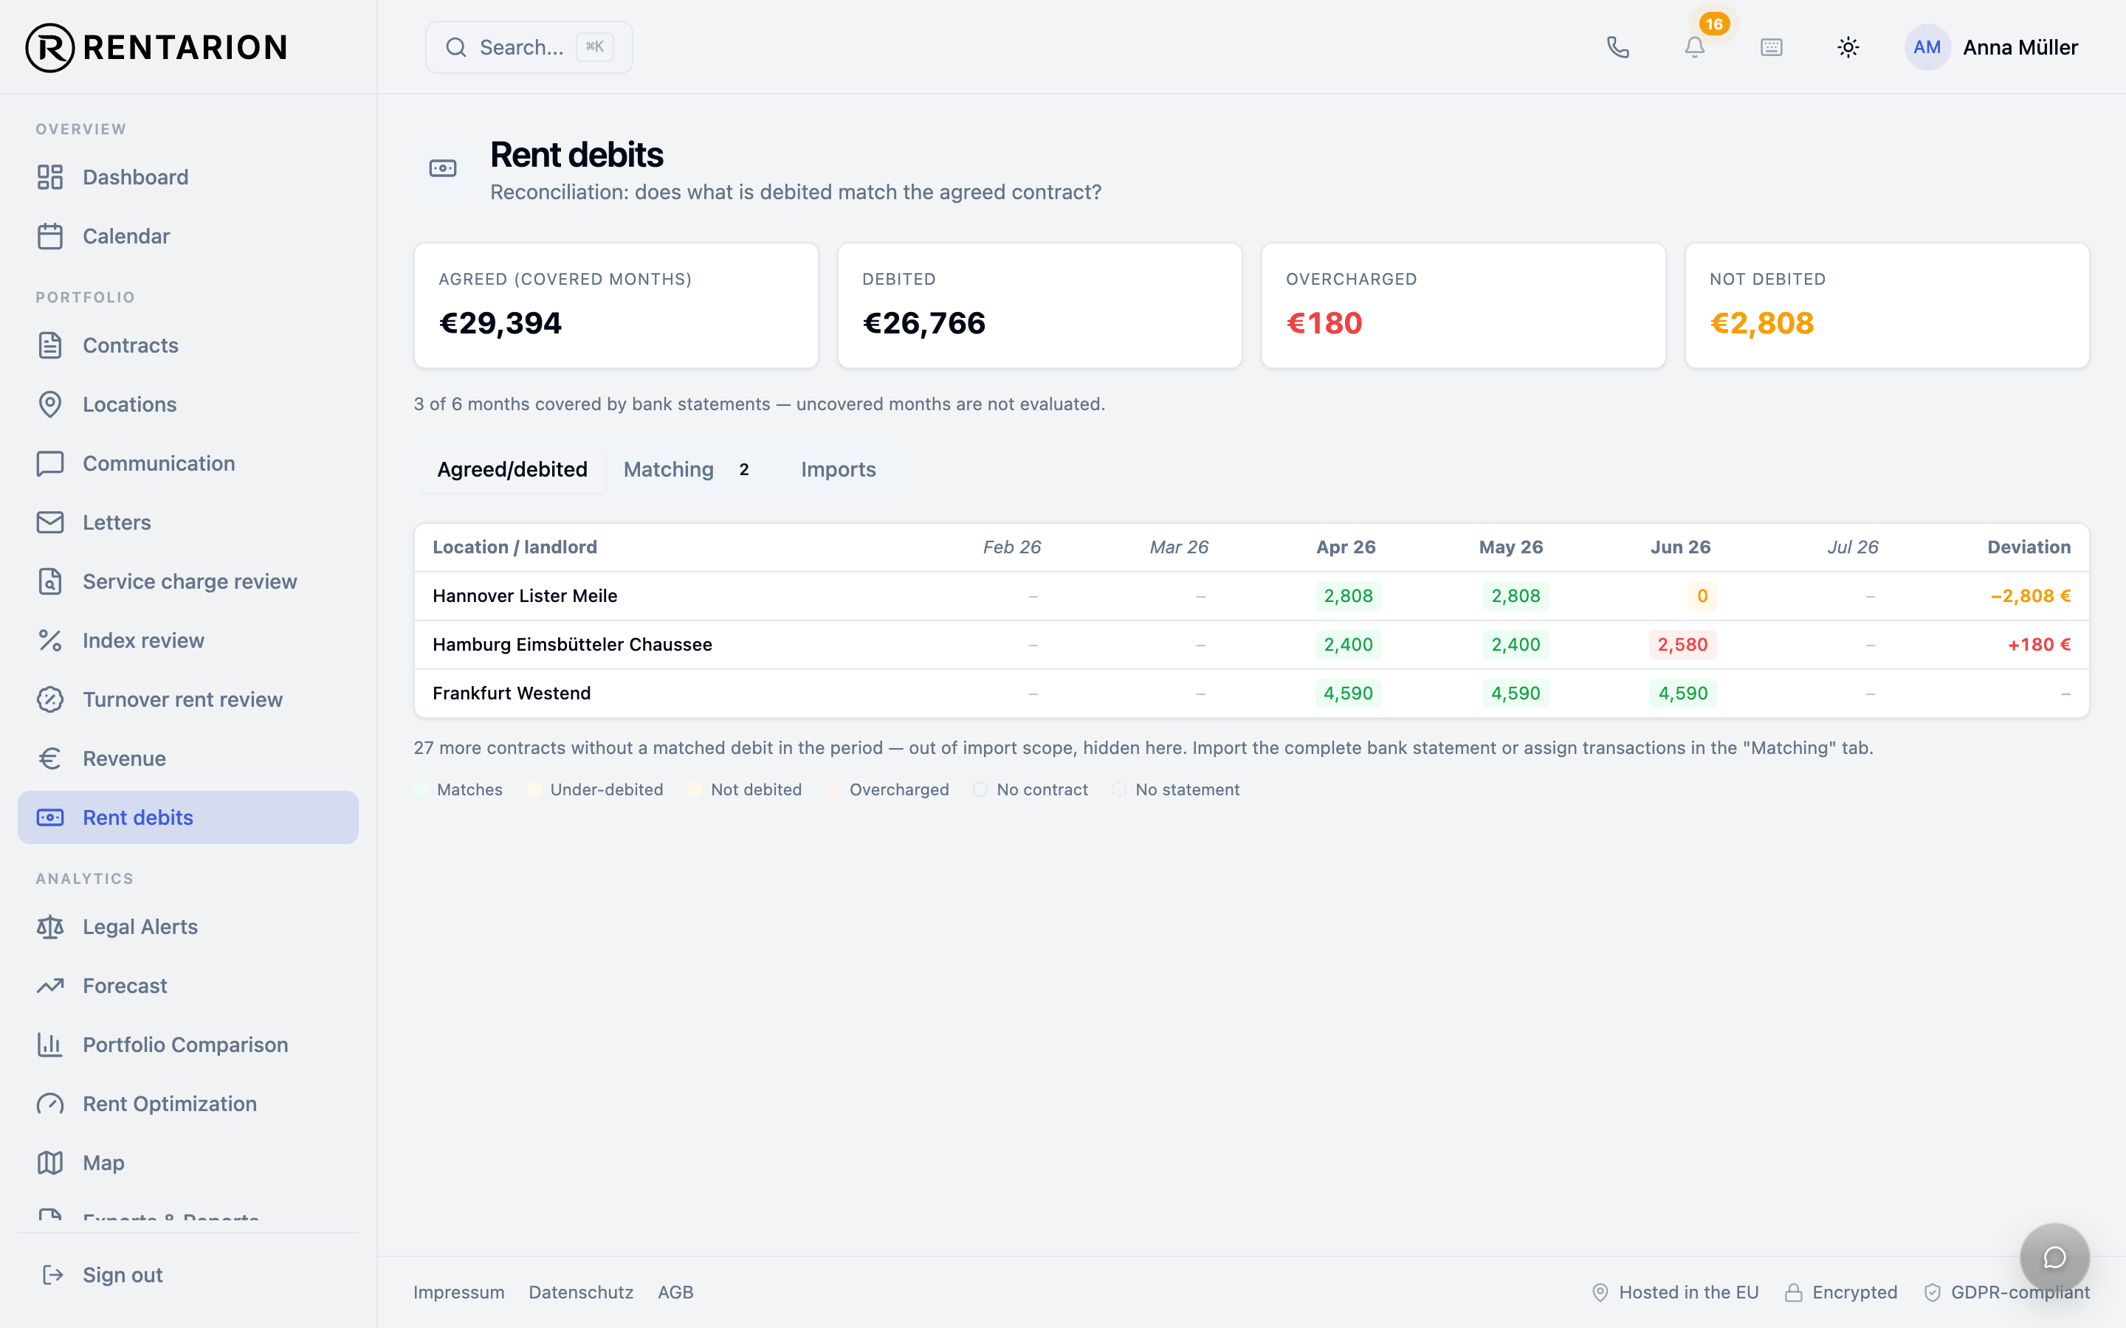Click the Matches legend color dot
The width and height of the screenshot is (2126, 1328).
point(421,789)
